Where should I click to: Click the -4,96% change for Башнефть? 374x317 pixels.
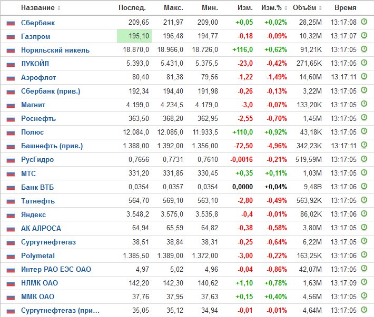pos(277,146)
